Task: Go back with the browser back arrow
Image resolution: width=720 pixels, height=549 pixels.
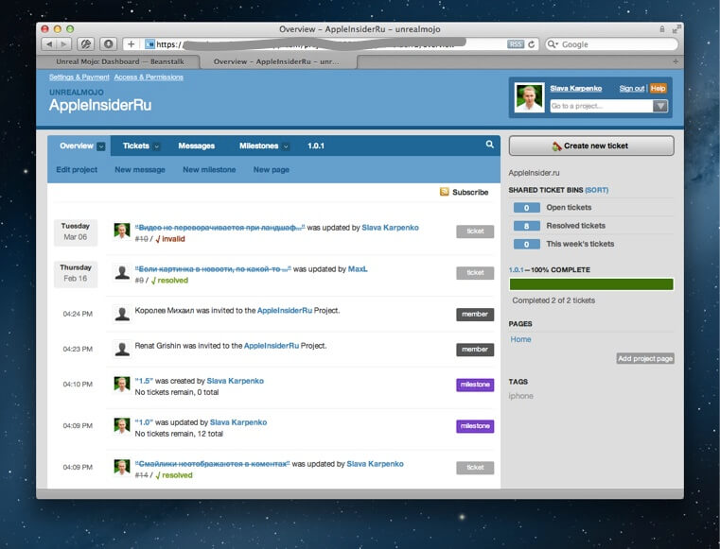Action: pos(49,44)
